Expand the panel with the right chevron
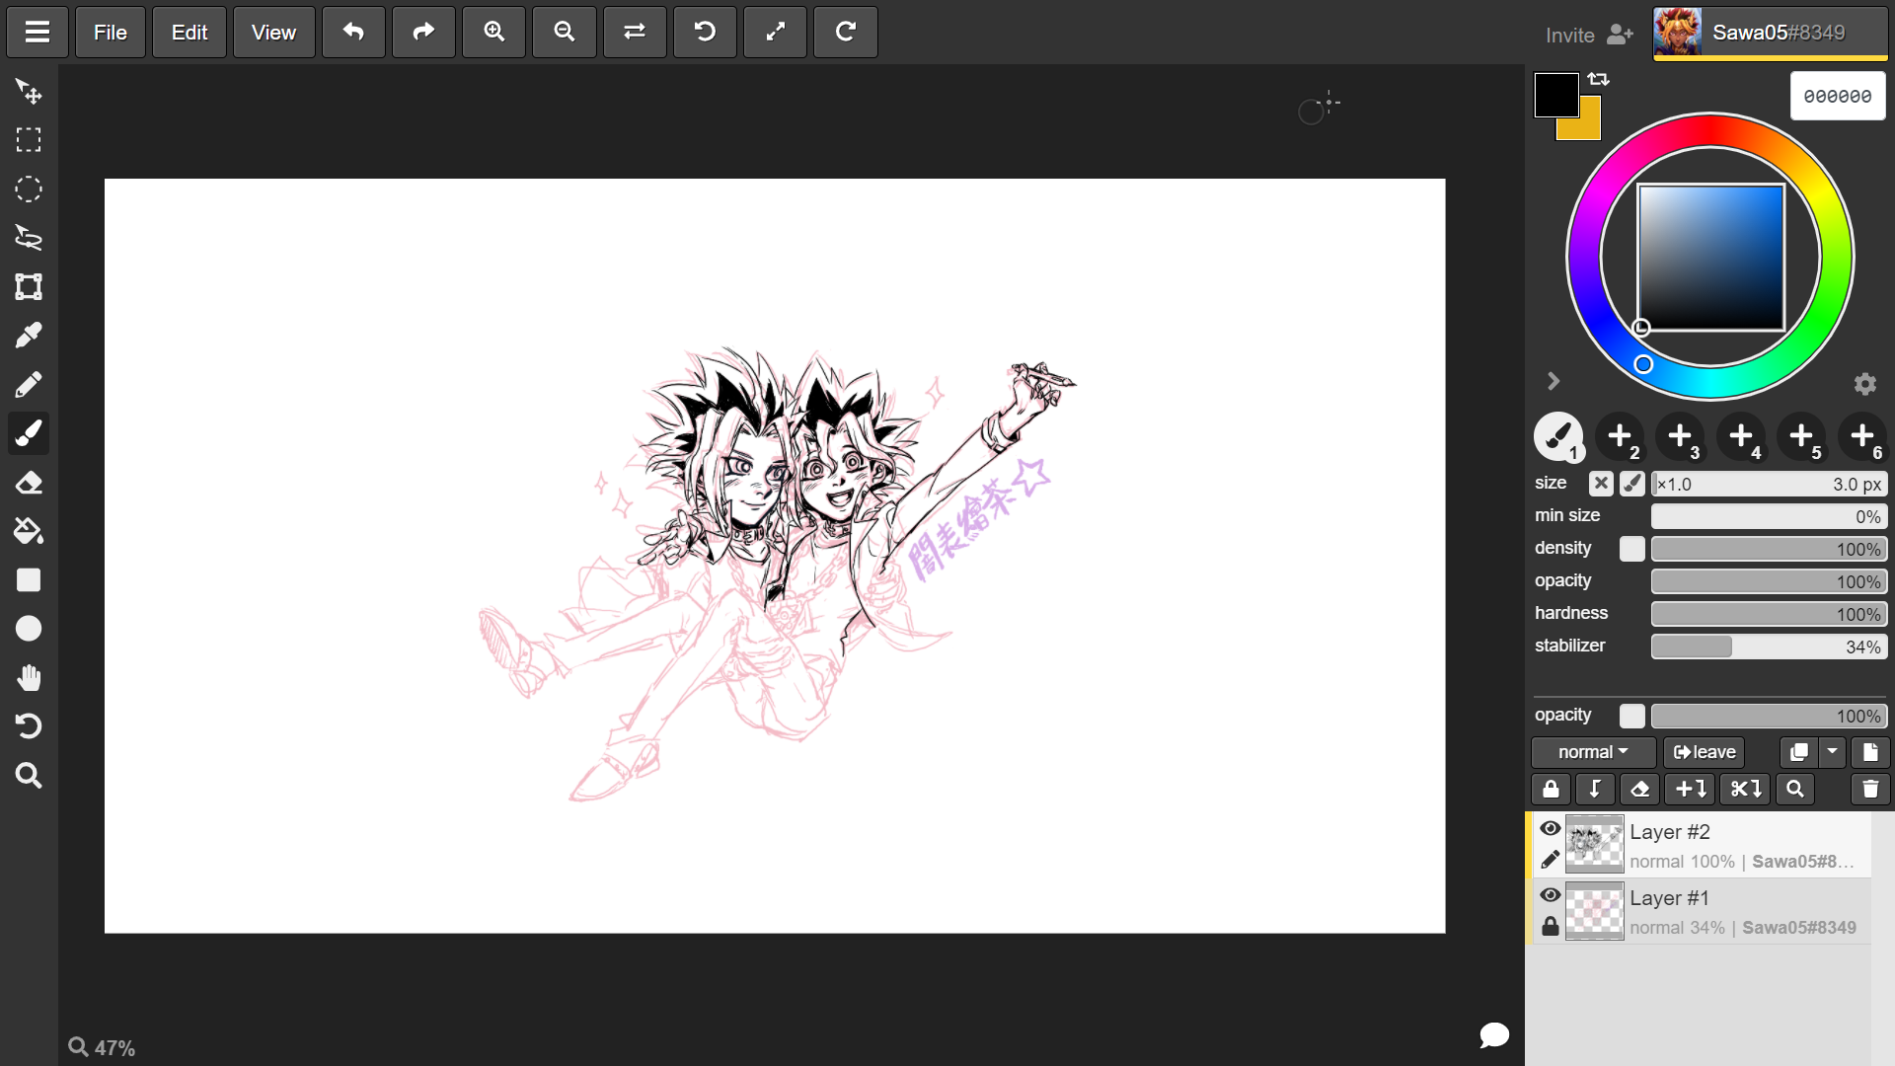Viewport: 1895px width, 1066px height. coord(1554,381)
